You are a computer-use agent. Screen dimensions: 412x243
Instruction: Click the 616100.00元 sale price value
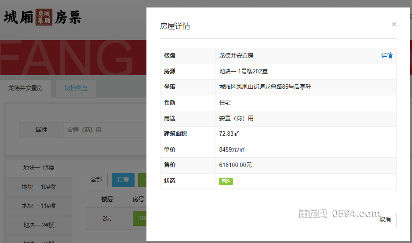pyautogui.click(x=235, y=165)
